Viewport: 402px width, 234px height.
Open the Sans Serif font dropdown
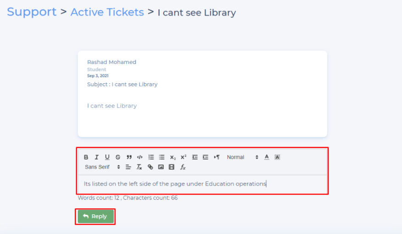102,167
